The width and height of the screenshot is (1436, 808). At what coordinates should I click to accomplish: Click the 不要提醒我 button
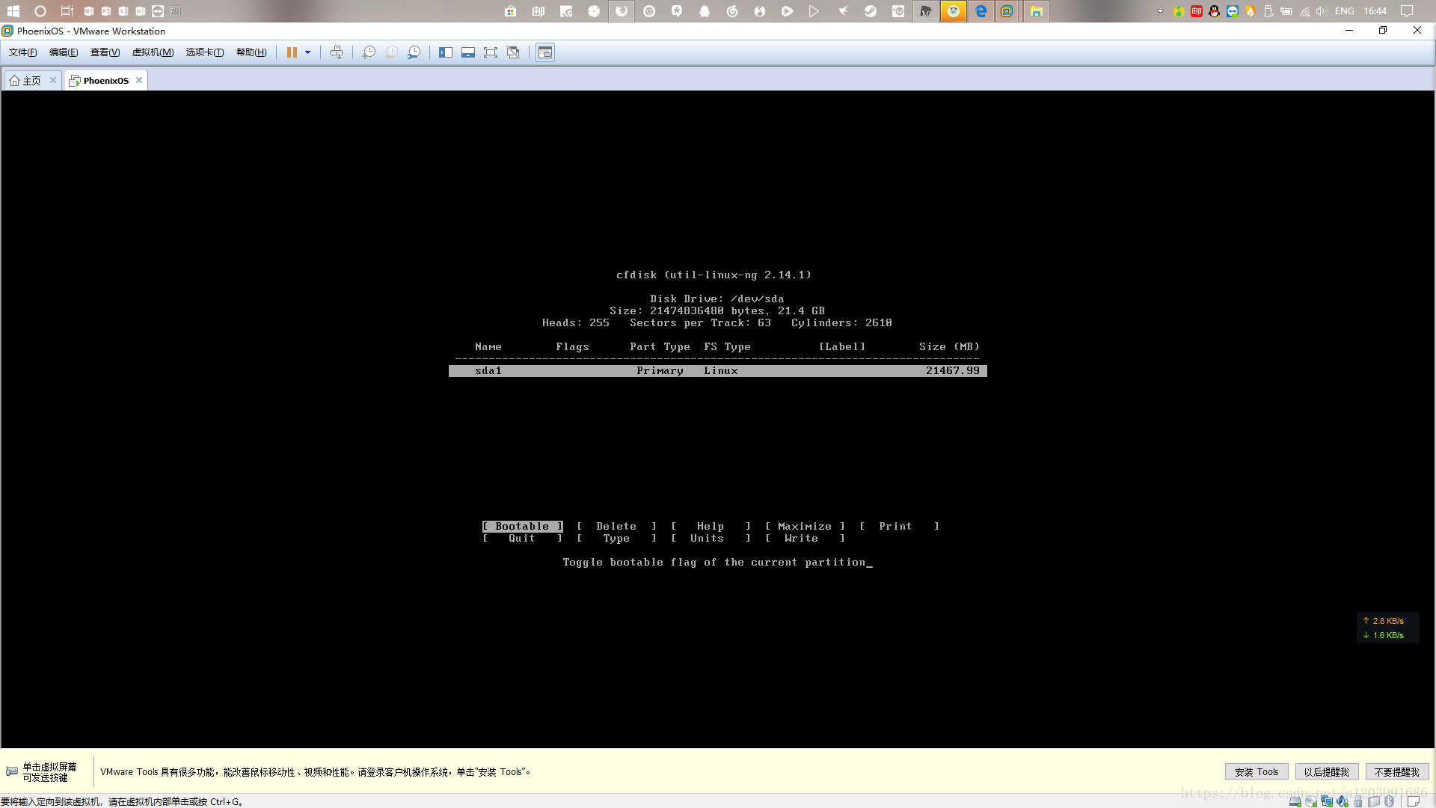1396,772
